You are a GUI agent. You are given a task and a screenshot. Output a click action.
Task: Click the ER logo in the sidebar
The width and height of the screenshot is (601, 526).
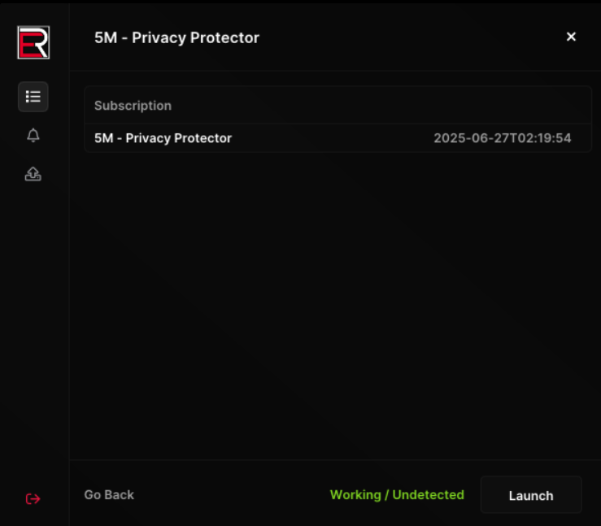click(x=33, y=42)
